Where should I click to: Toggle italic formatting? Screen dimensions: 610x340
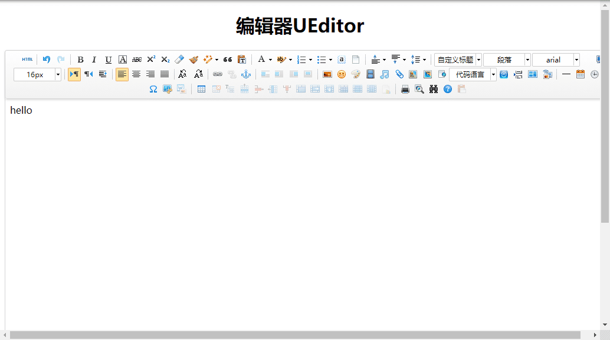pos(94,60)
